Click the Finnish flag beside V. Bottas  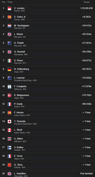click(x=9, y=148)
